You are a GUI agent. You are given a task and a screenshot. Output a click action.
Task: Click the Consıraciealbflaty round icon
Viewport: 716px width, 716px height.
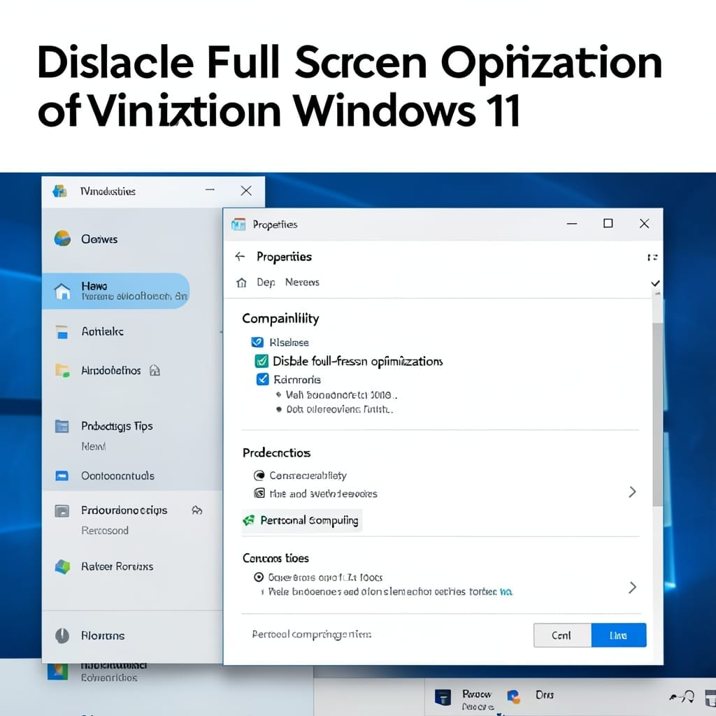tap(259, 475)
